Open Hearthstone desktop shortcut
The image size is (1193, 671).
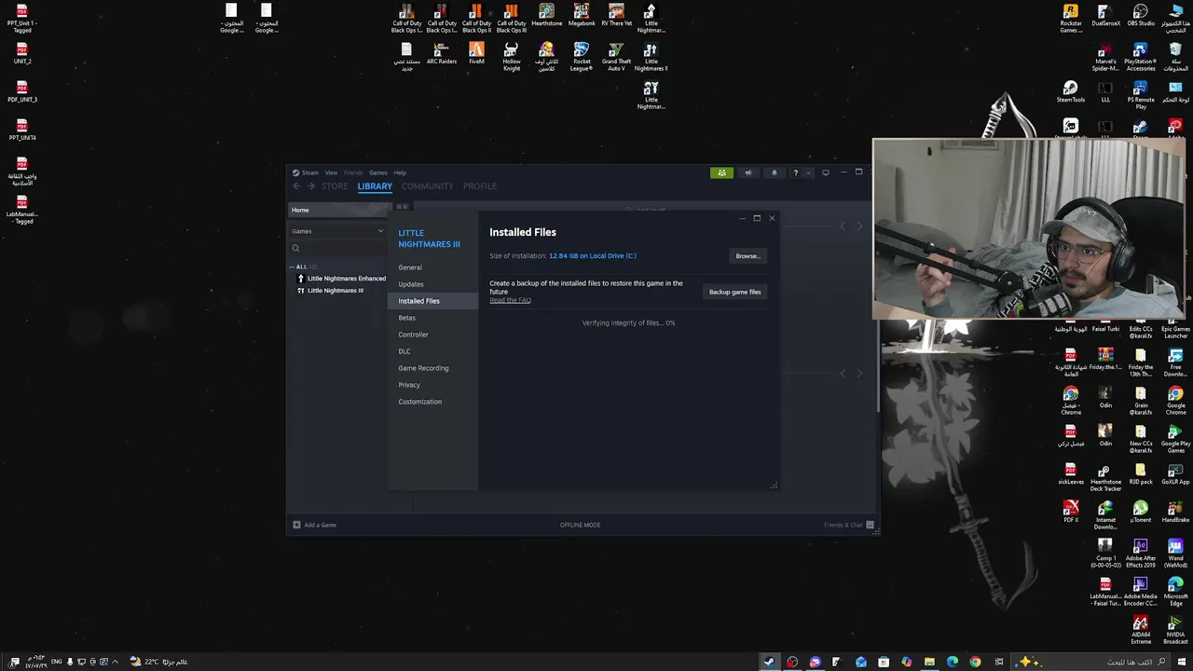coord(547,15)
